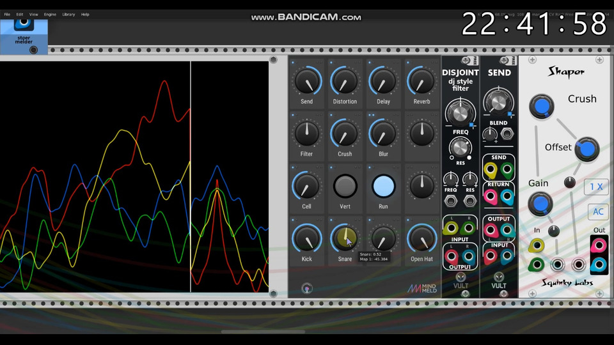Click the Cell knob

(x=306, y=187)
